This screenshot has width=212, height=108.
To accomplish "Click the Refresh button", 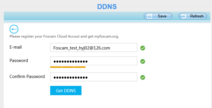I will tap(193, 16).
